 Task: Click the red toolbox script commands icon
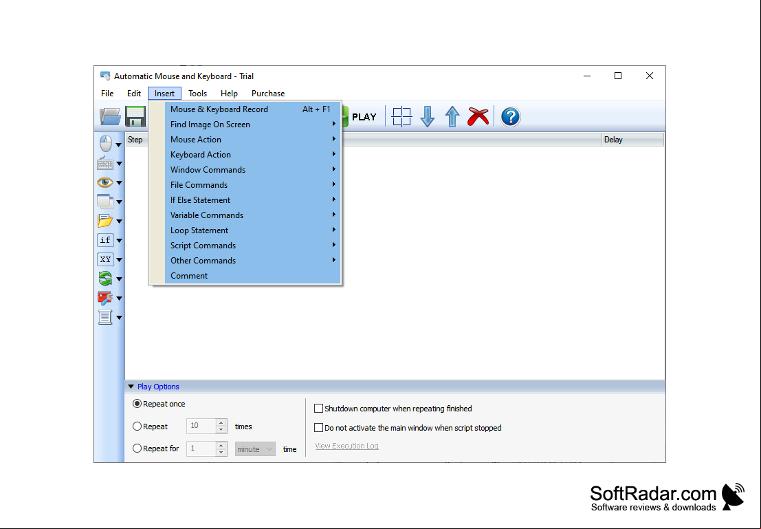coord(104,298)
